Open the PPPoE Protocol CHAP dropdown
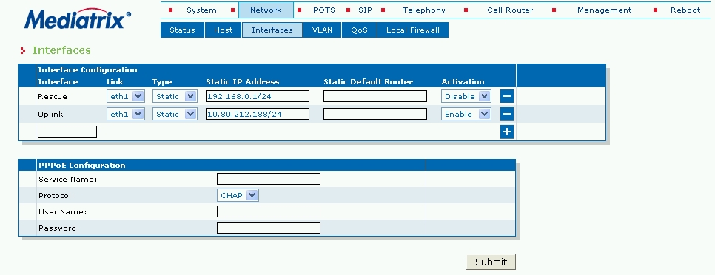Screen dimensions: 715x275 tap(238, 195)
